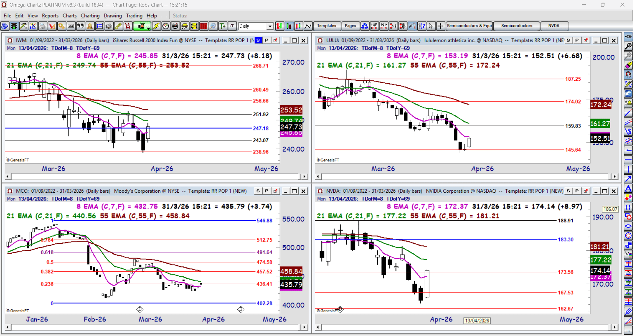The image size is (633, 336).
Task: Toggle the P button on MCO chart
Action: [267, 191]
